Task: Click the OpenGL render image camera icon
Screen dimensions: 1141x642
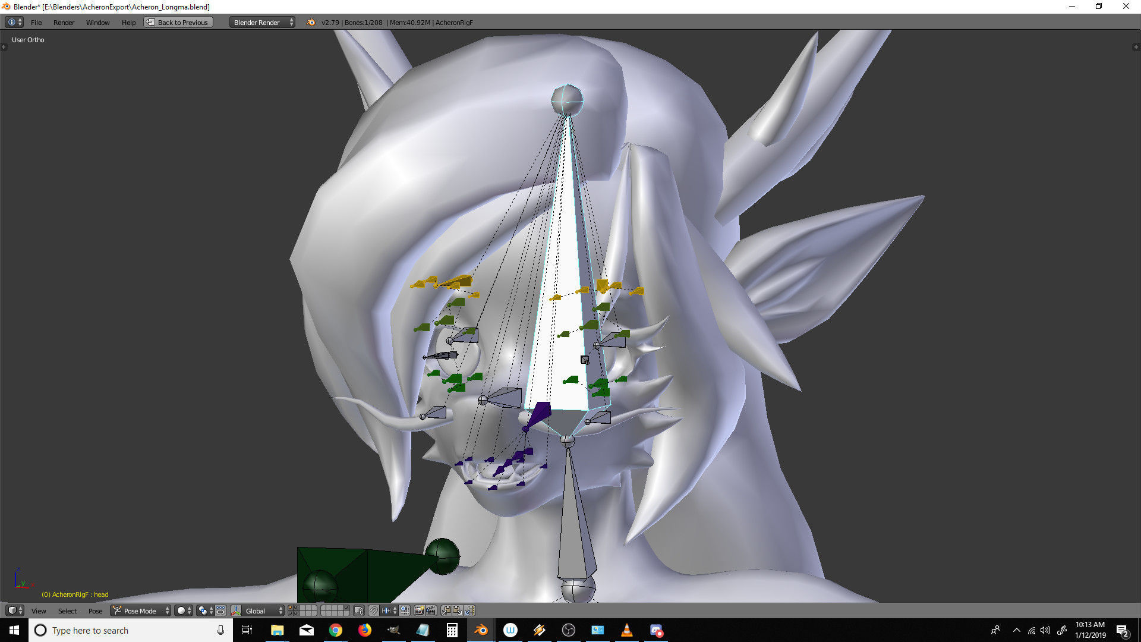Action: click(420, 610)
